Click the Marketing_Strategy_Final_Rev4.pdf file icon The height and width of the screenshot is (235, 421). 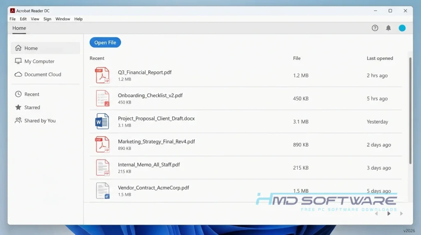pos(102,145)
